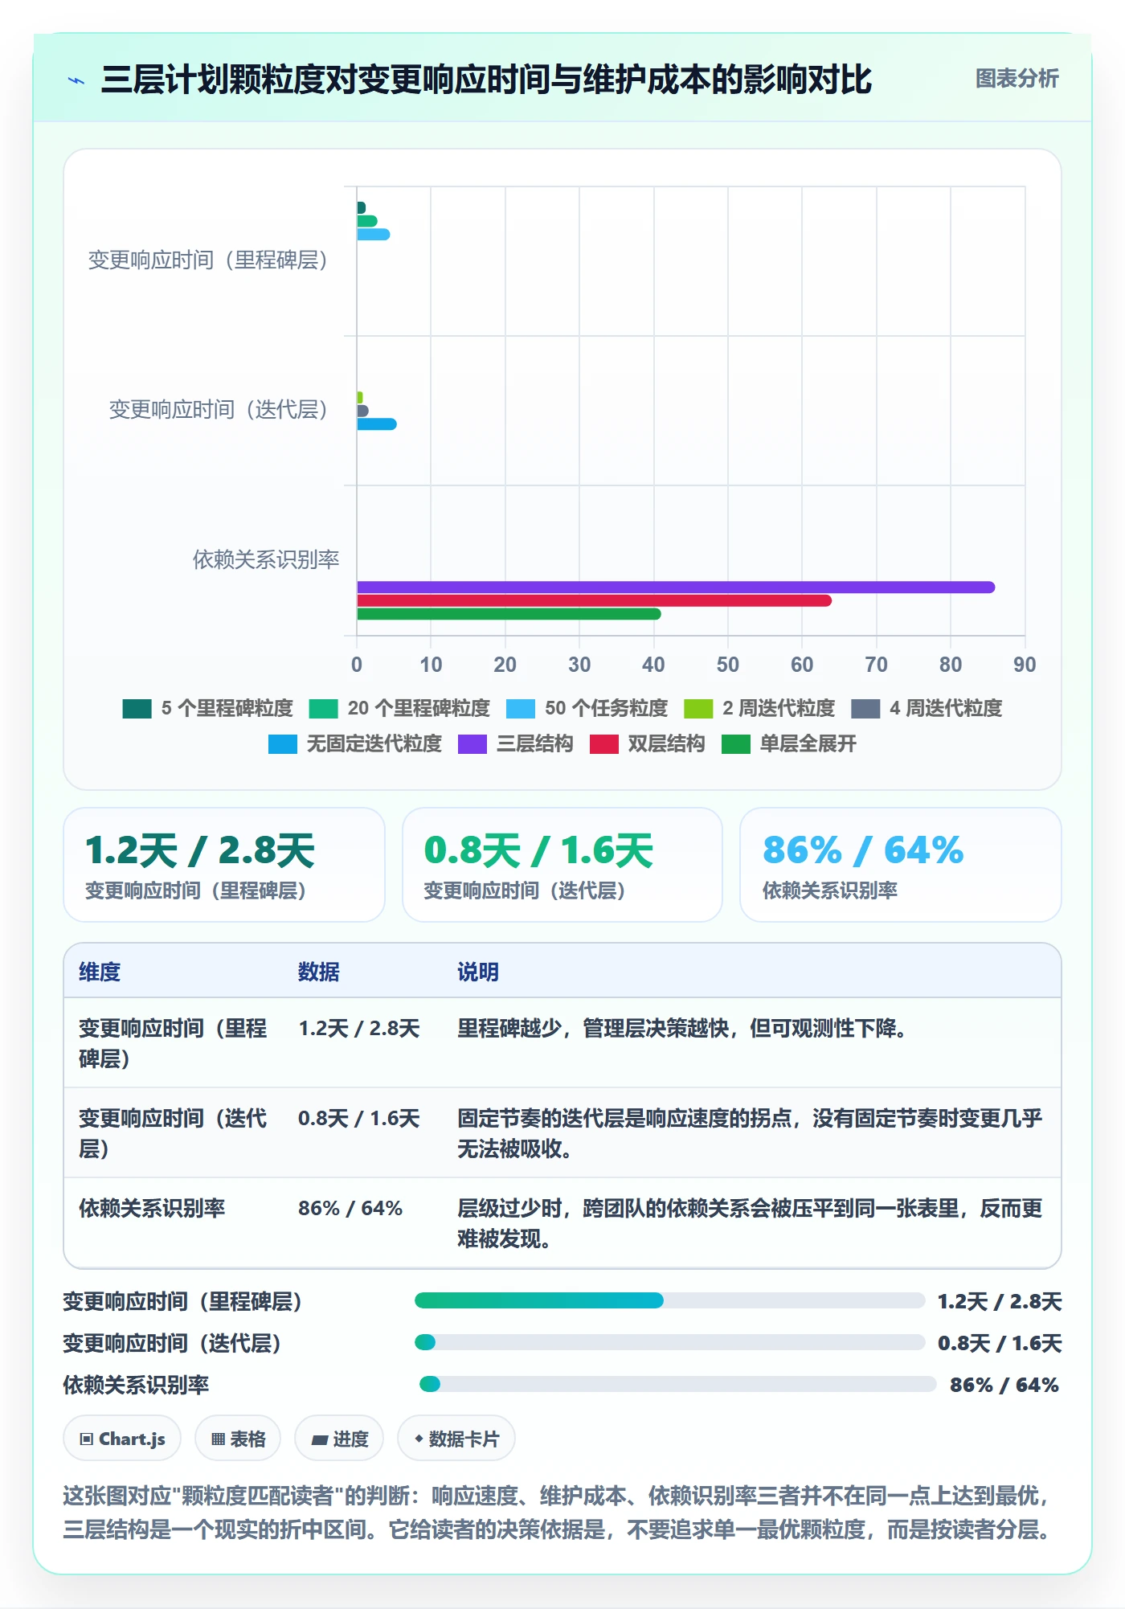Viewport: 1125px width, 1609px height.
Task: Click the green 单层全展开 bar in chart
Action: point(509,614)
